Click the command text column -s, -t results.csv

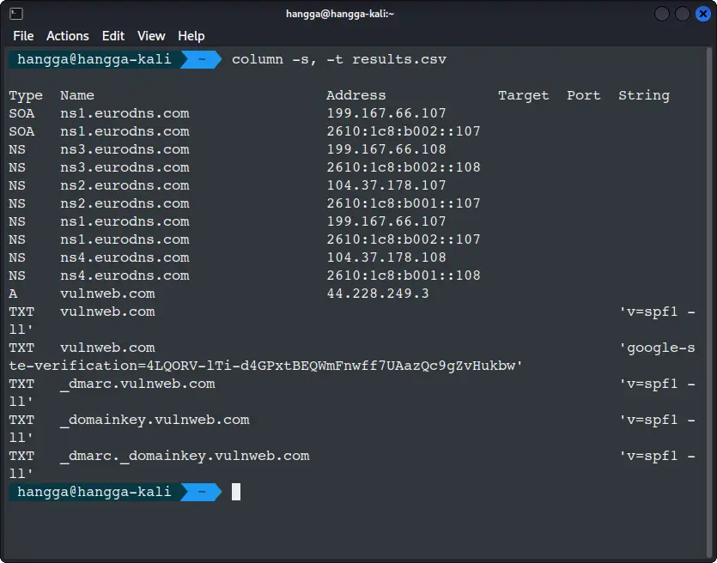point(339,59)
